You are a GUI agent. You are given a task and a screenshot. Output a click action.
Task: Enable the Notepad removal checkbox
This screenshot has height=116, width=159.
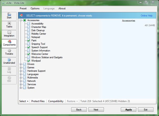click(x=29, y=37)
